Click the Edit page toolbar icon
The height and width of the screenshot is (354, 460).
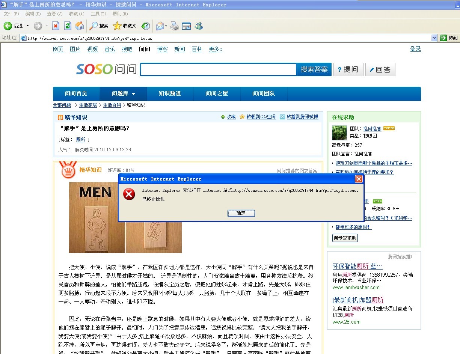click(187, 26)
